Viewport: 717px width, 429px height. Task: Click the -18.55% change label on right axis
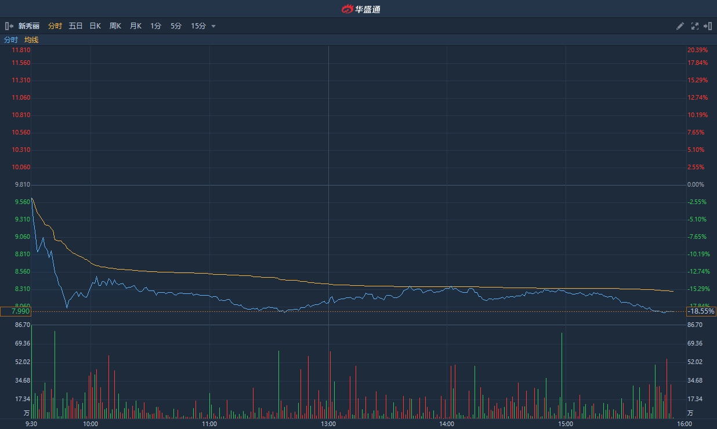click(x=701, y=312)
